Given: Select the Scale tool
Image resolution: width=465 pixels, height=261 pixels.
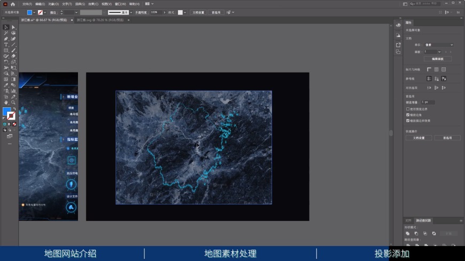Looking at the screenshot, I should [13, 62].
